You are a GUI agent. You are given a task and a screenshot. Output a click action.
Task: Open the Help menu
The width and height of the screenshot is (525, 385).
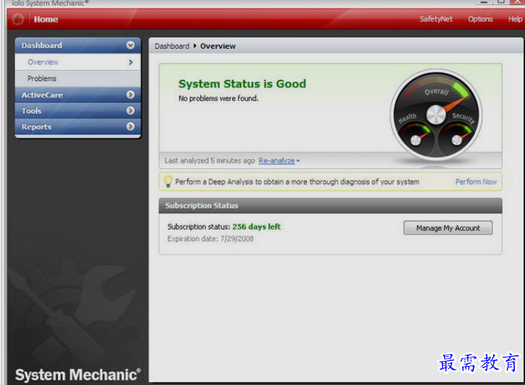point(515,19)
